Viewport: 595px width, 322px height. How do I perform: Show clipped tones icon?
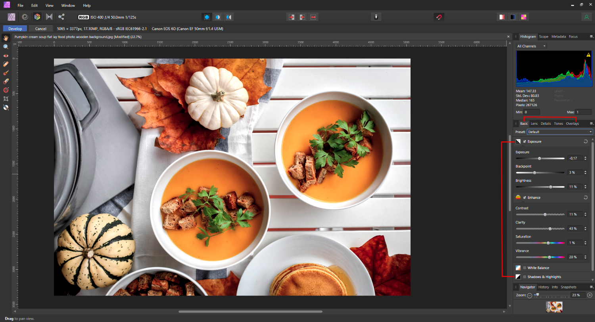(524, 17)
